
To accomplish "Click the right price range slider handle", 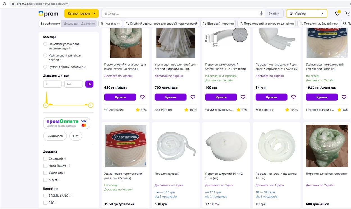I will pos(90,105).
